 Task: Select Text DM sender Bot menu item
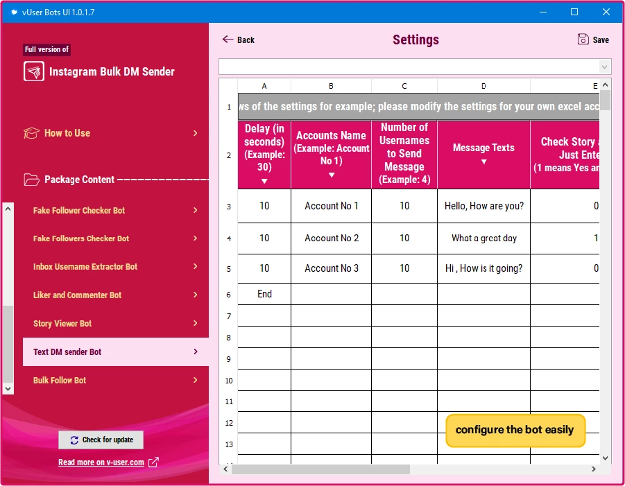click(x=116, y=352)
